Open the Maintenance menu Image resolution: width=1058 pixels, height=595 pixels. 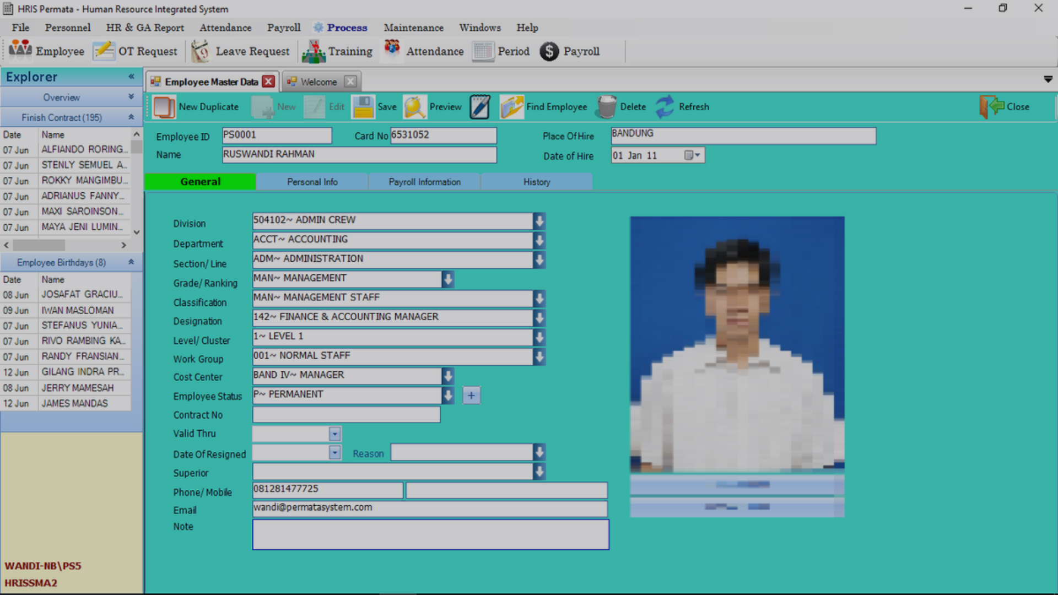413,28
